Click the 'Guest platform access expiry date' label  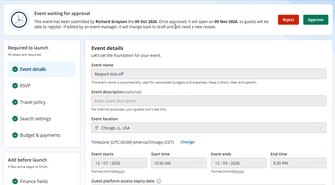coord(123,181)
